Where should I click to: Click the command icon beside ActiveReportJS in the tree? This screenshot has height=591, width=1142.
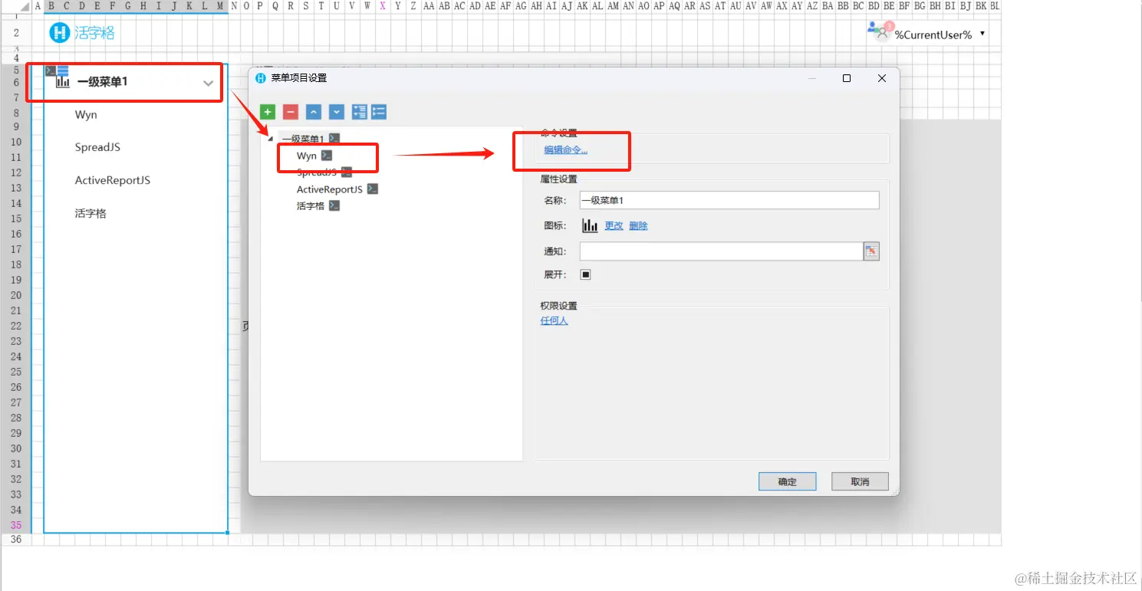tap(373, 189)
